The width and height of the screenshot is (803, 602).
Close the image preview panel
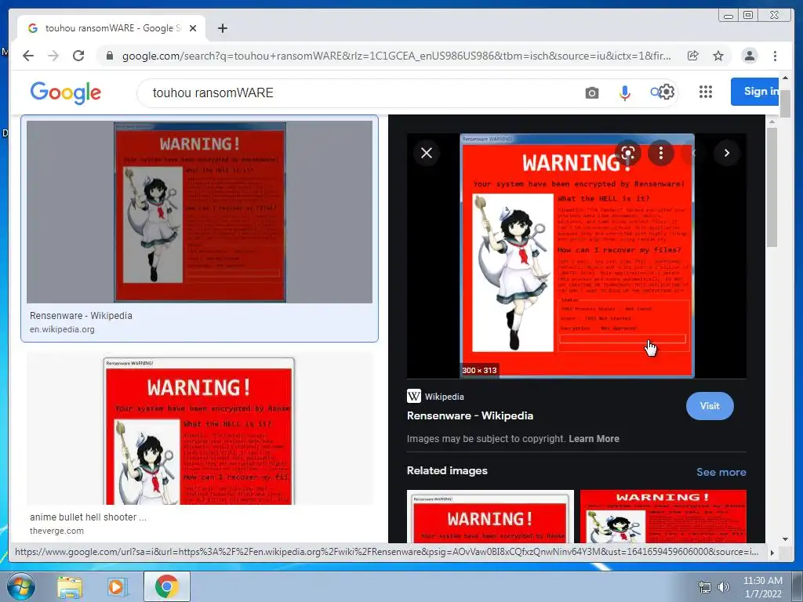[427, 153]
